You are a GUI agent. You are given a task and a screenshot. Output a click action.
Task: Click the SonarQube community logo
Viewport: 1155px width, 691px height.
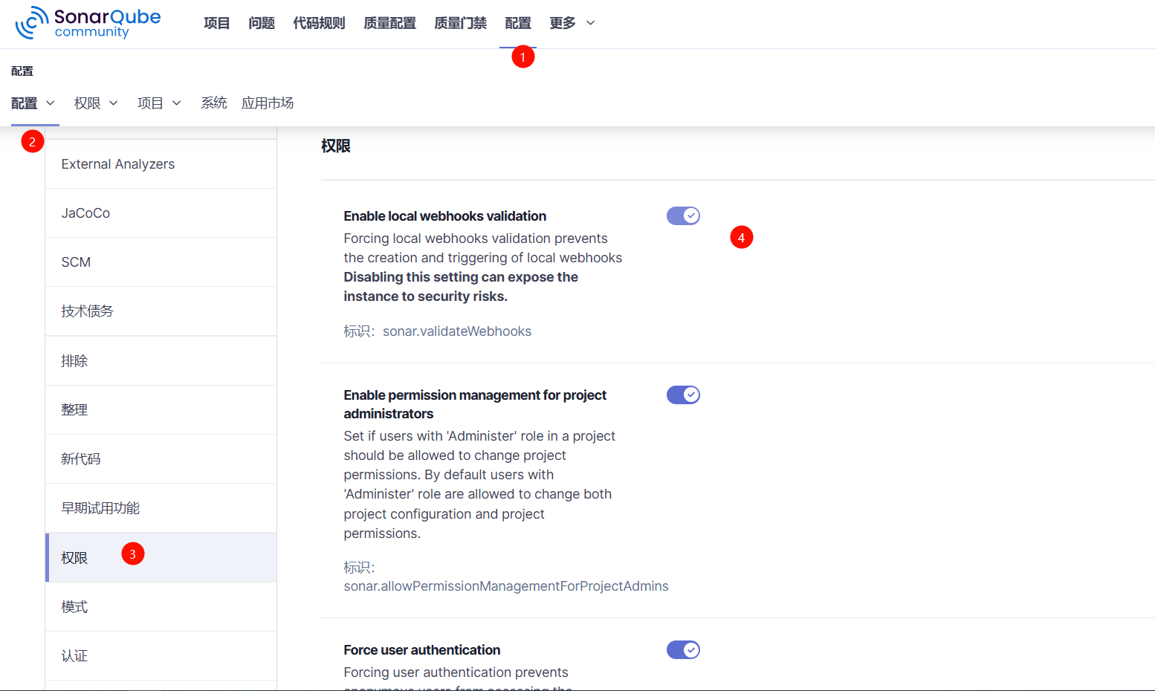click(88, 22)
